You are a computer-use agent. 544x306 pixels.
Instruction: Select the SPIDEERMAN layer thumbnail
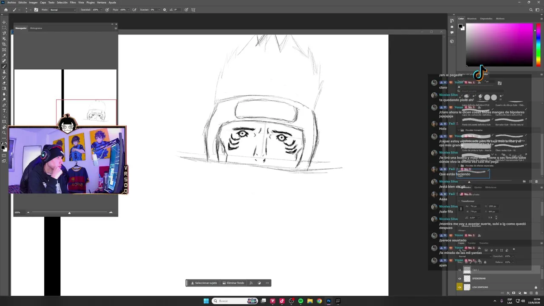point(467,278)
